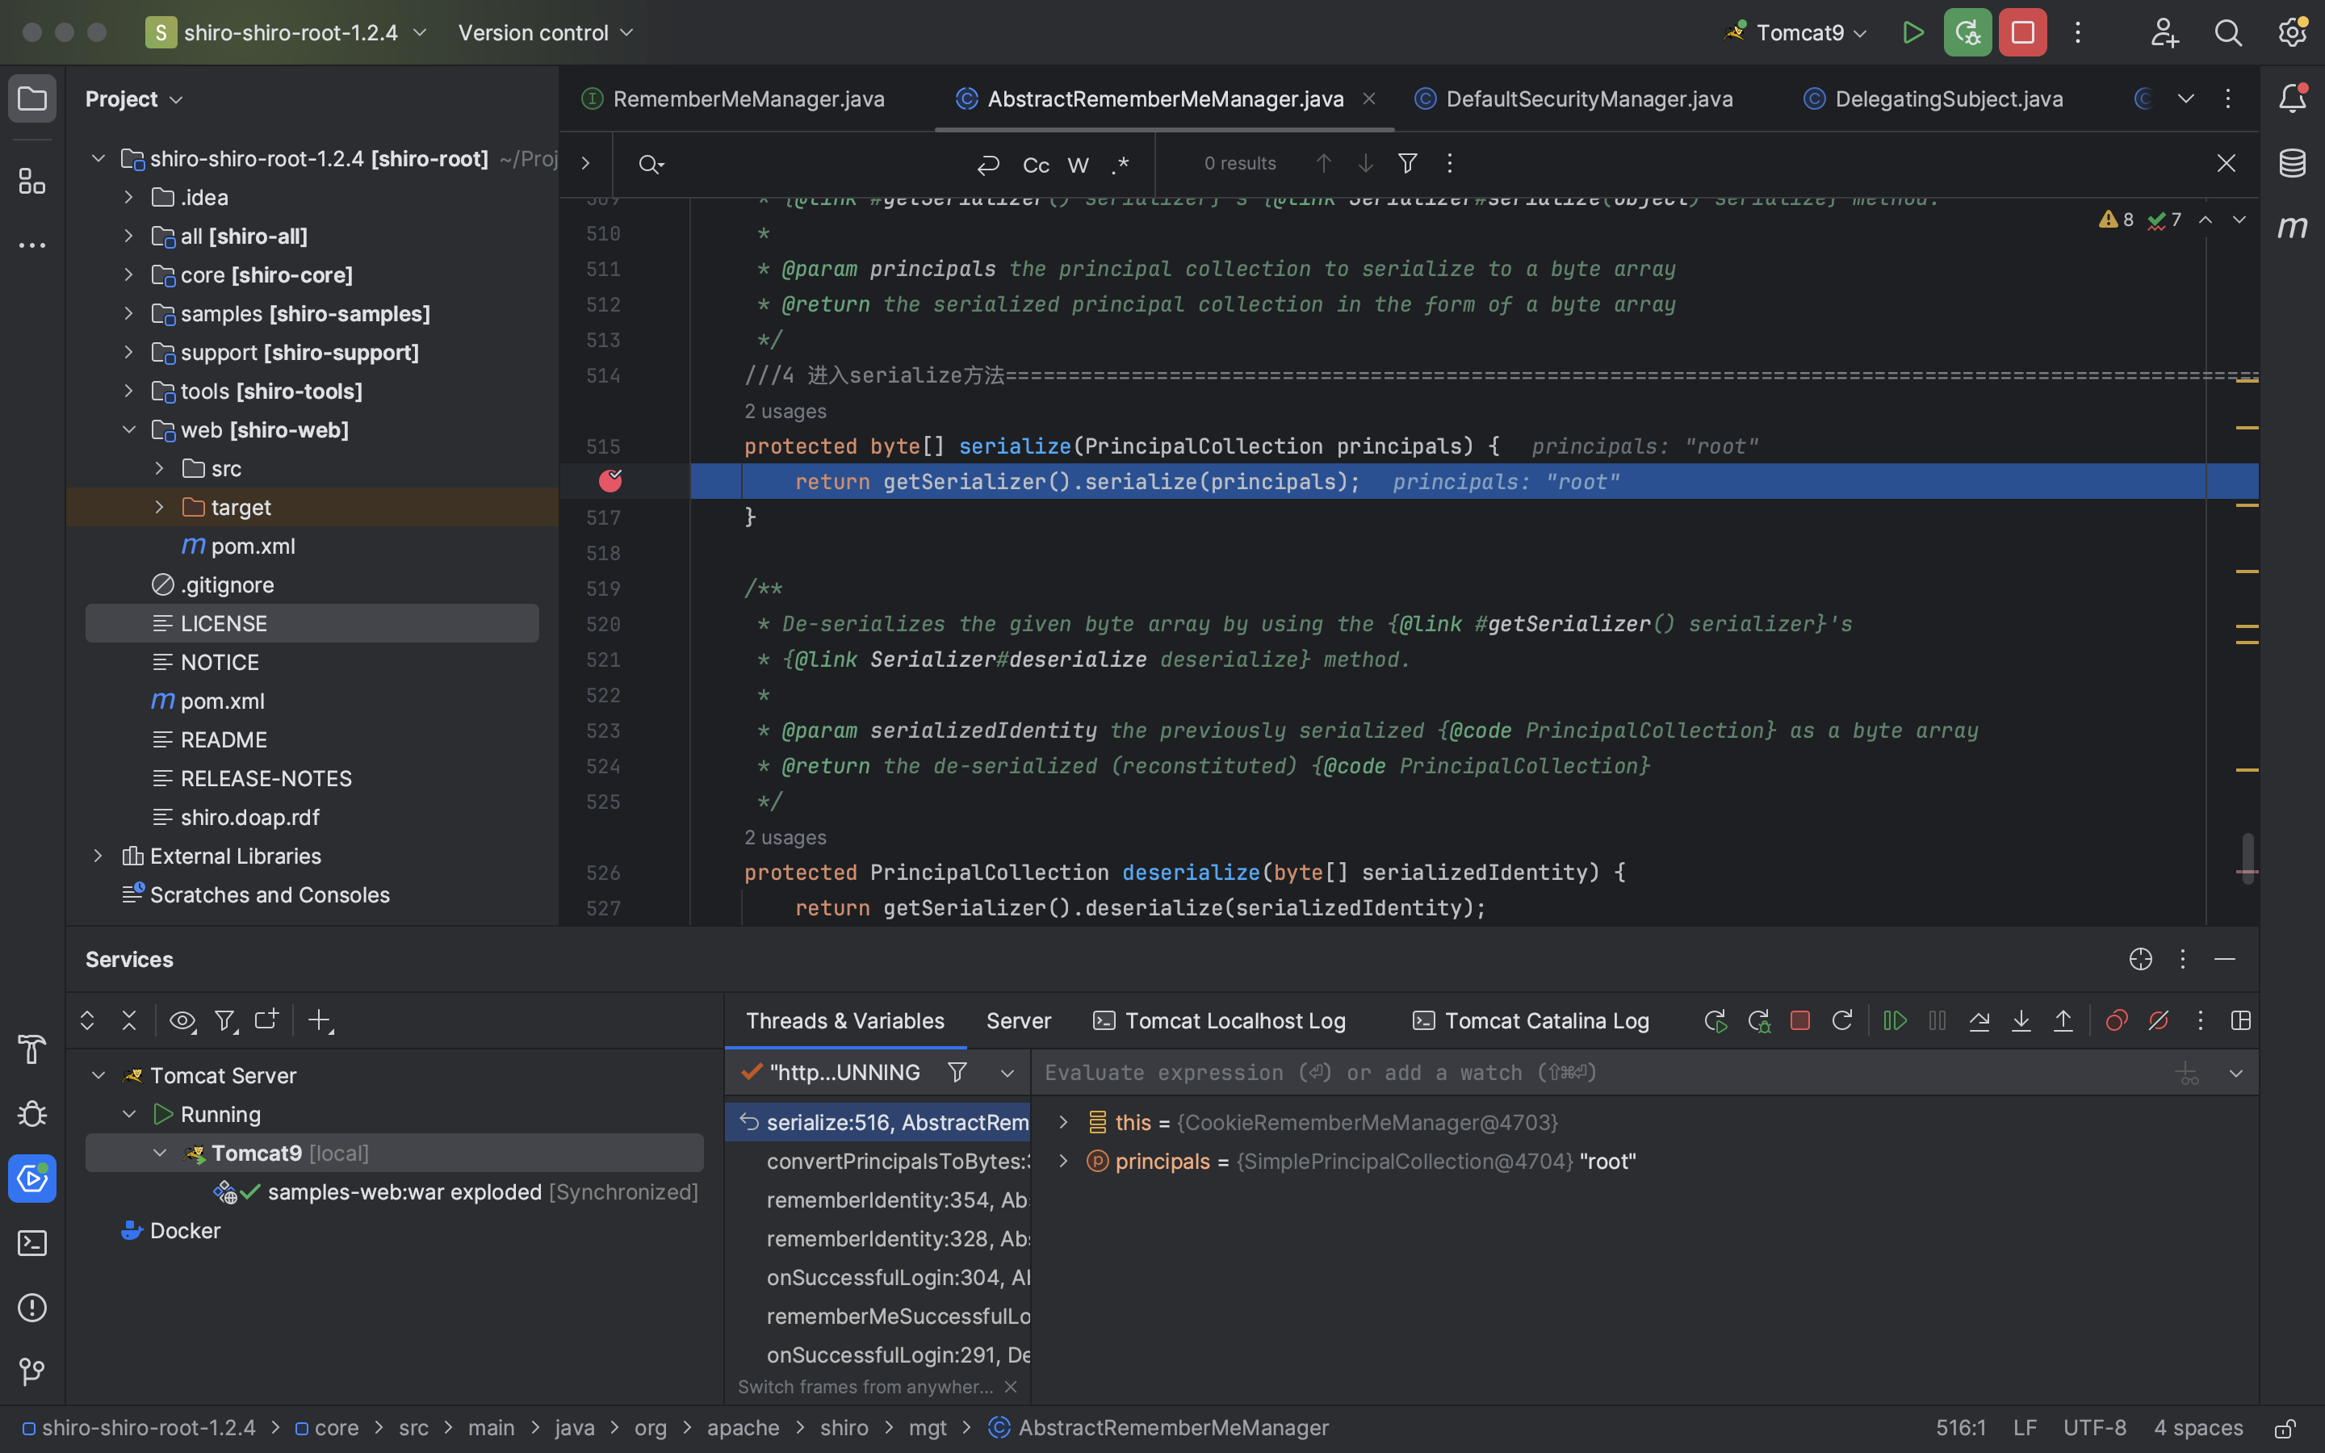Select the convertPrincipalsToBytes stack frame

[878, 1161]
